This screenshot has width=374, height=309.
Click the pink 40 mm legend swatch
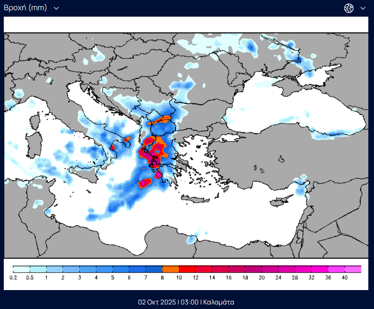point(353,269)
